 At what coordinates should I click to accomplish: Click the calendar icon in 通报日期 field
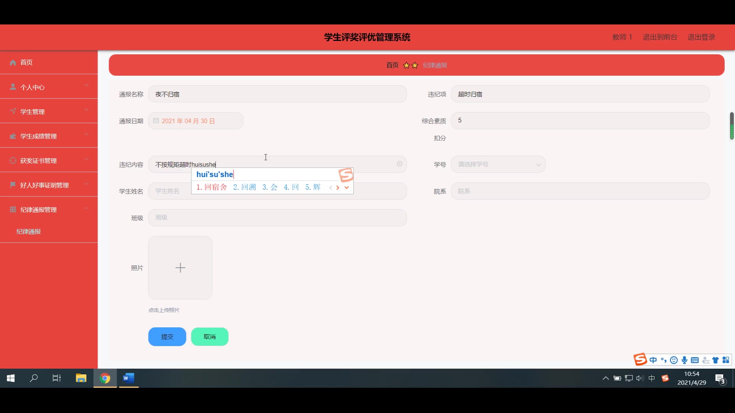pos(156,121)
